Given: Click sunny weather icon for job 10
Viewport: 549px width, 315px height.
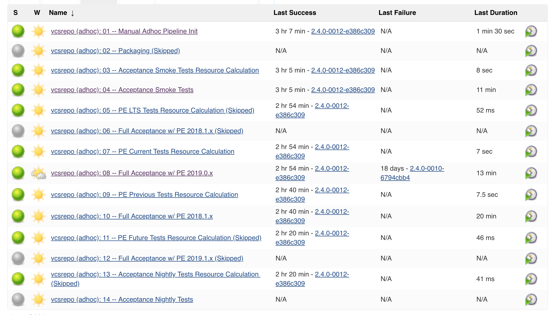Looking at the screenshot, I should [x=38, y=216].
